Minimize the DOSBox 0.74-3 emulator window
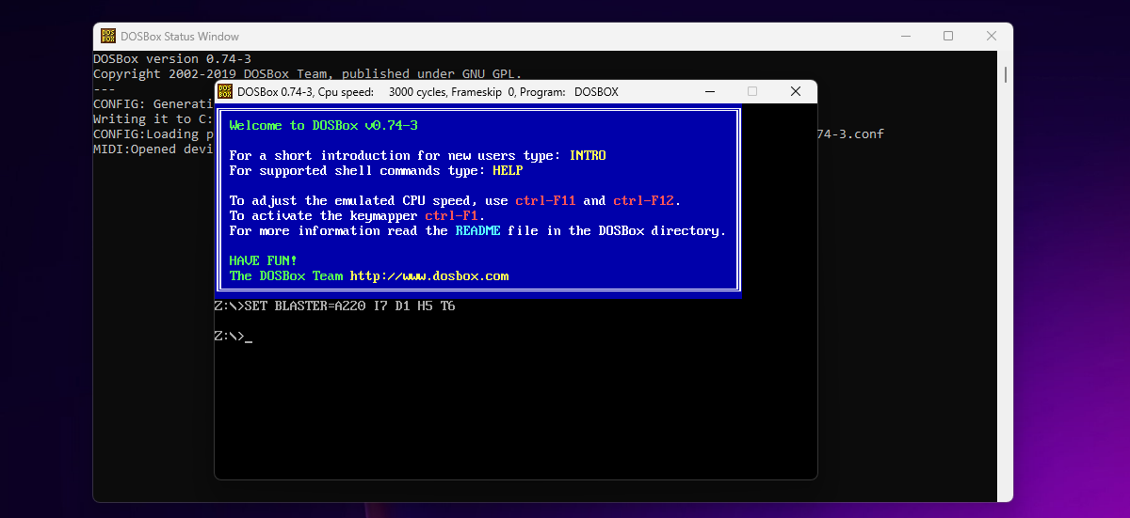This screenshot has width=1130, height=518. point(709,91)
